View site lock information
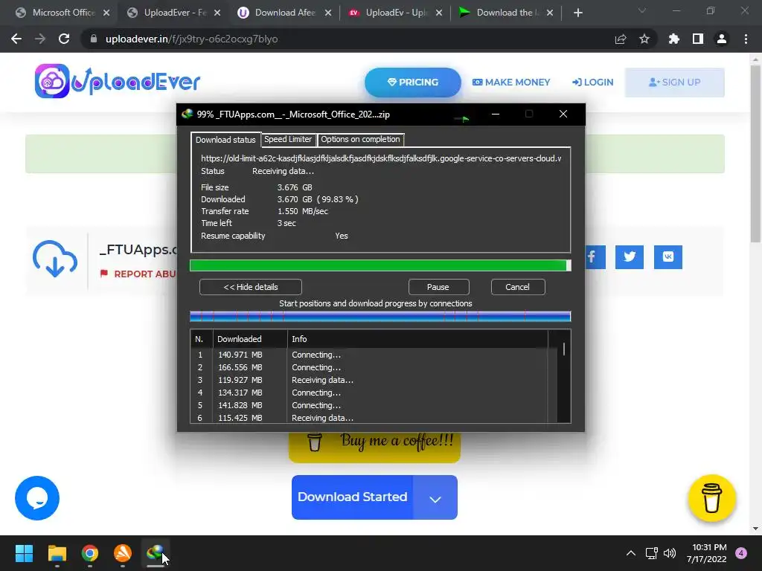This screenshot has width=762, height=571. tap(93, 39)
